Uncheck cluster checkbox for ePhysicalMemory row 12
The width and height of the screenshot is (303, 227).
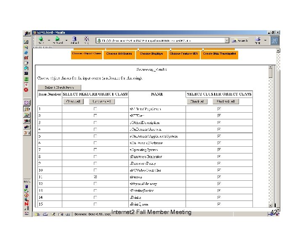tap(219, 184)
